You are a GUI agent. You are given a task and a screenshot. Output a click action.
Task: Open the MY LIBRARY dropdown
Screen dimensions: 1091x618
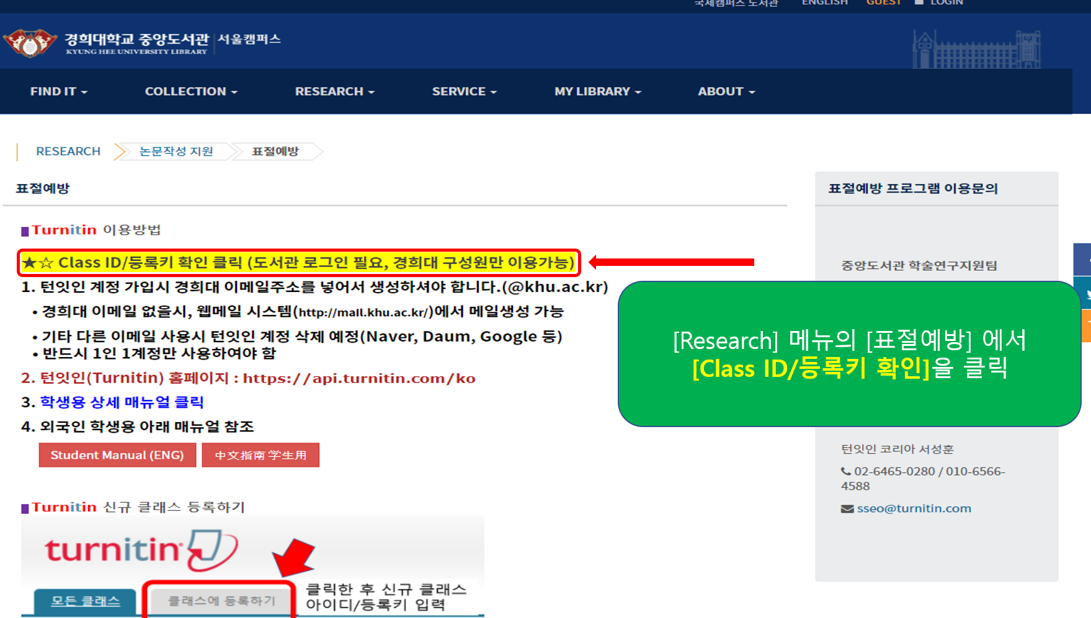coord(598,91)
